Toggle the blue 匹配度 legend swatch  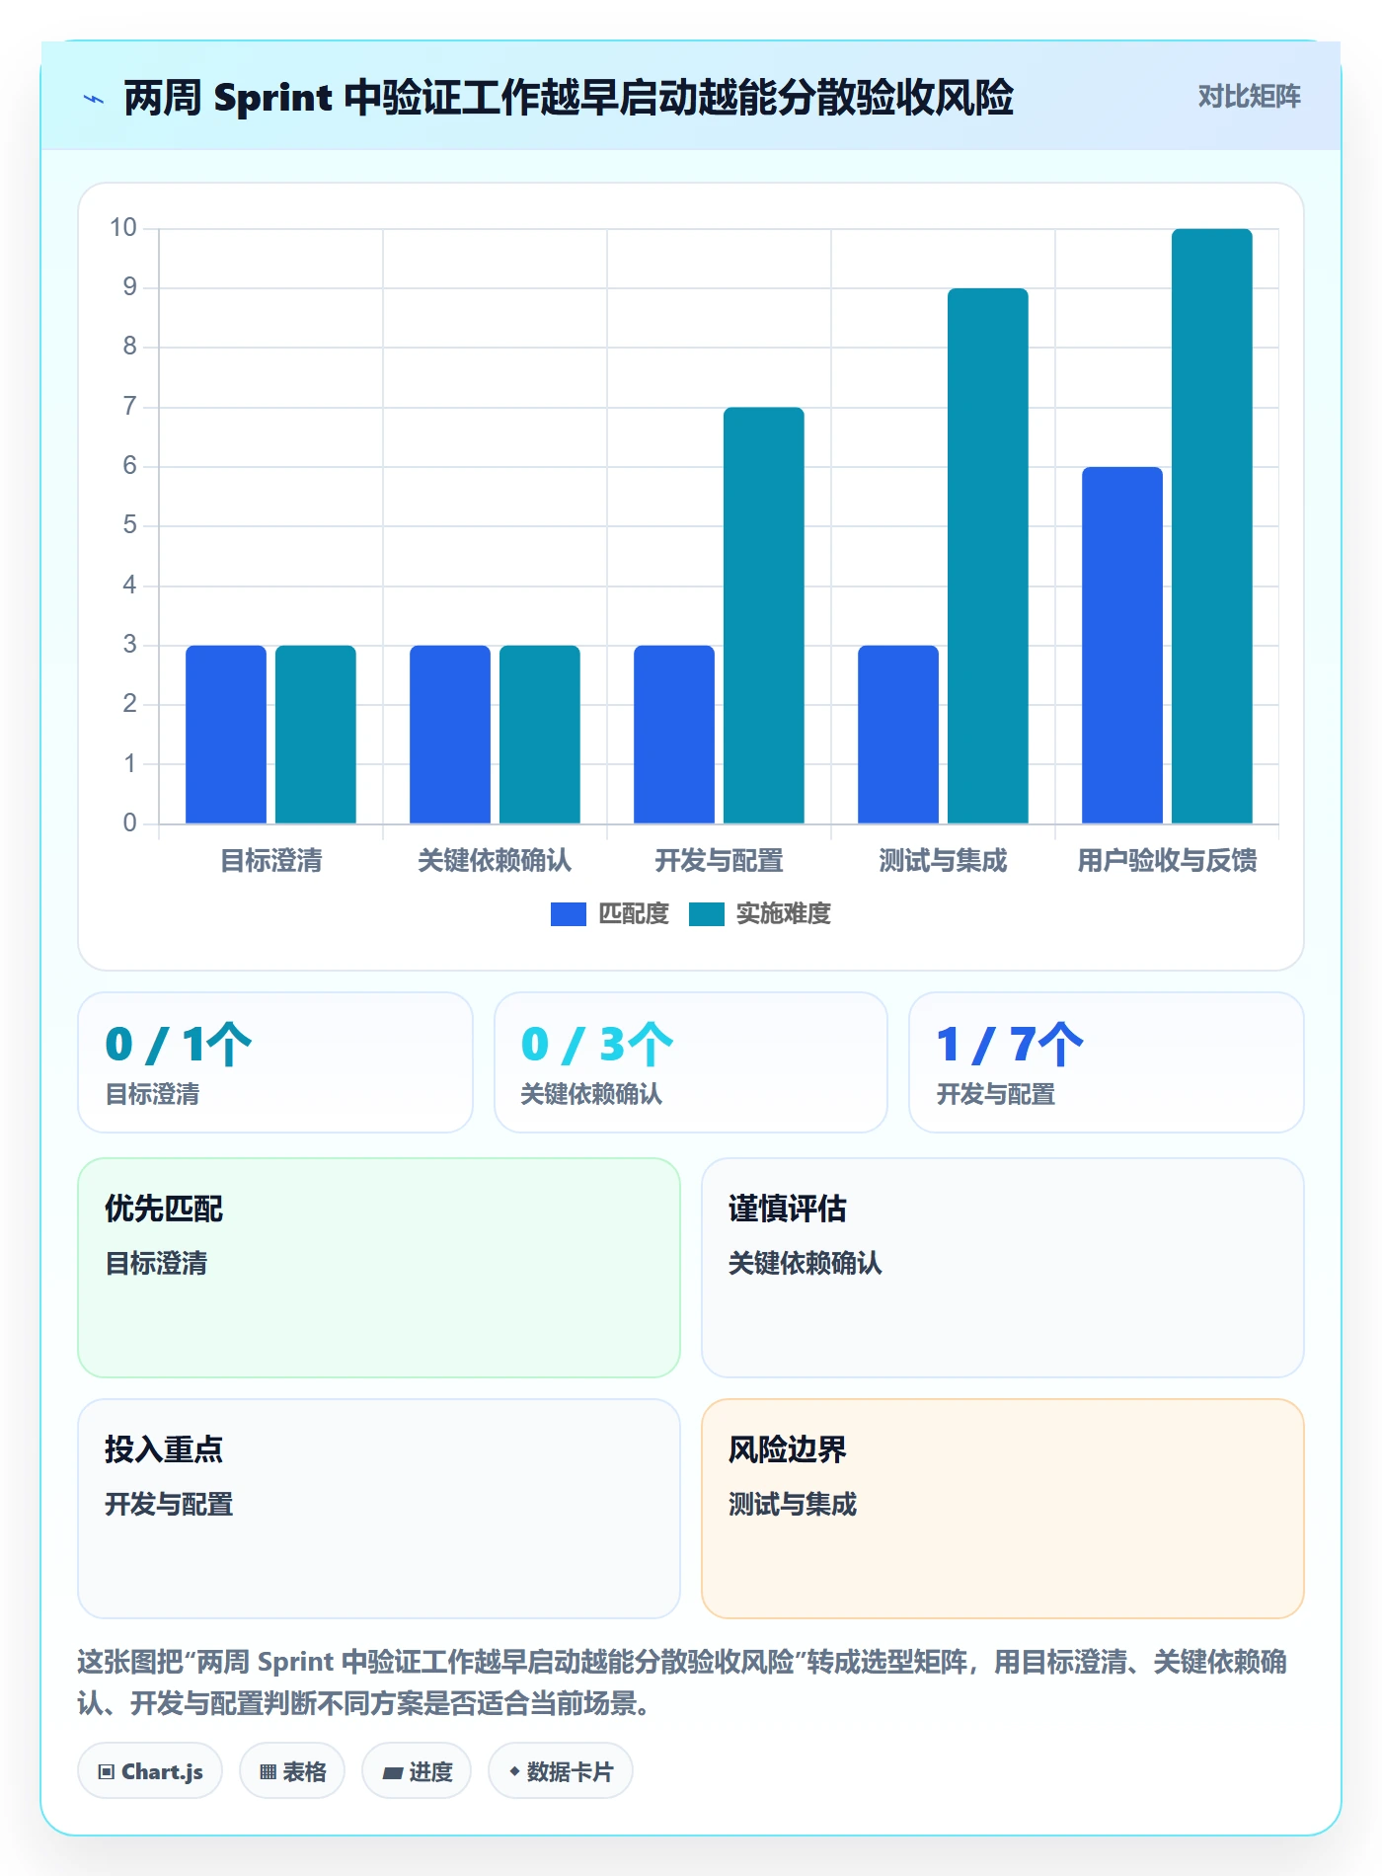tap(568, 914)
